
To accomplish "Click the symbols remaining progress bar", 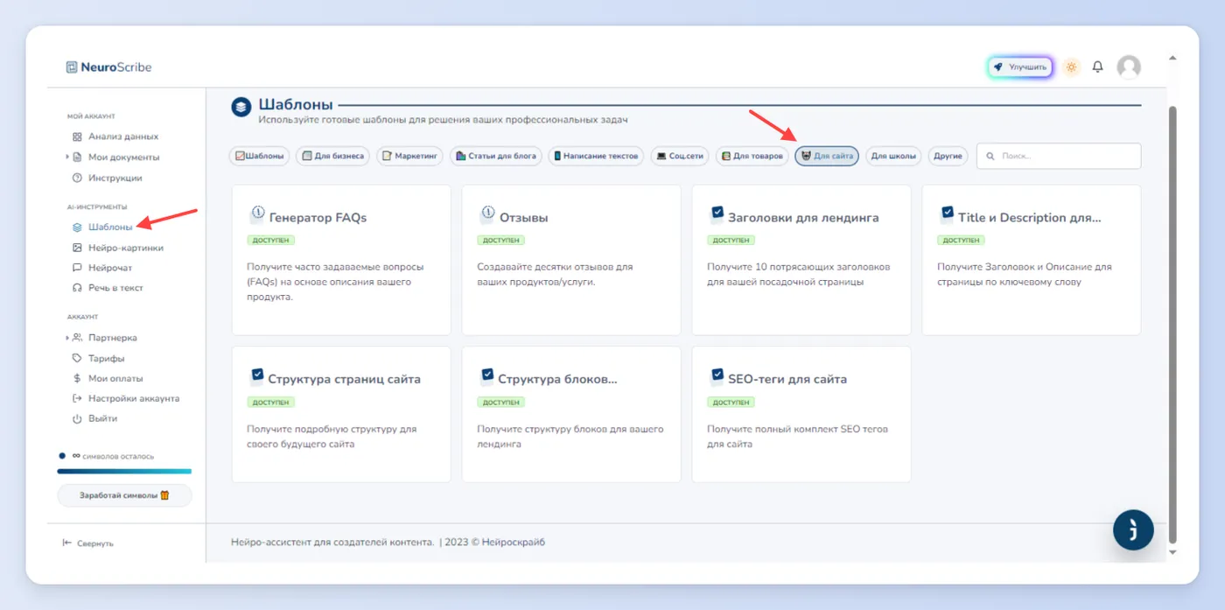I will tap(124, 472).
